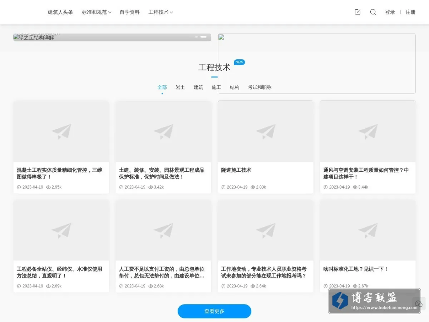This screenshot has width=429, height=322.
Task: Expand the 工程技术 dropdown menu
Action: point(161,12)
